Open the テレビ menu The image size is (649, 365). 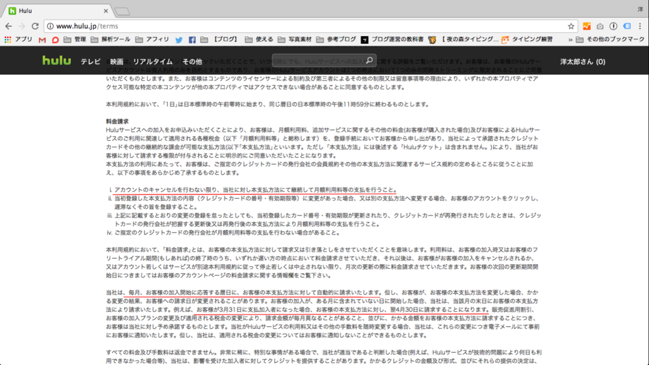point(91,61)
